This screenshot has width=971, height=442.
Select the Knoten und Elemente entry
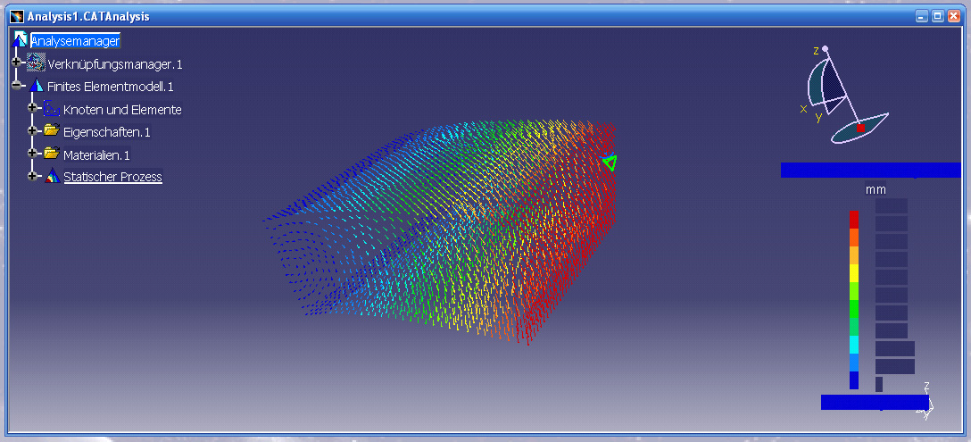tap(122, 110)
